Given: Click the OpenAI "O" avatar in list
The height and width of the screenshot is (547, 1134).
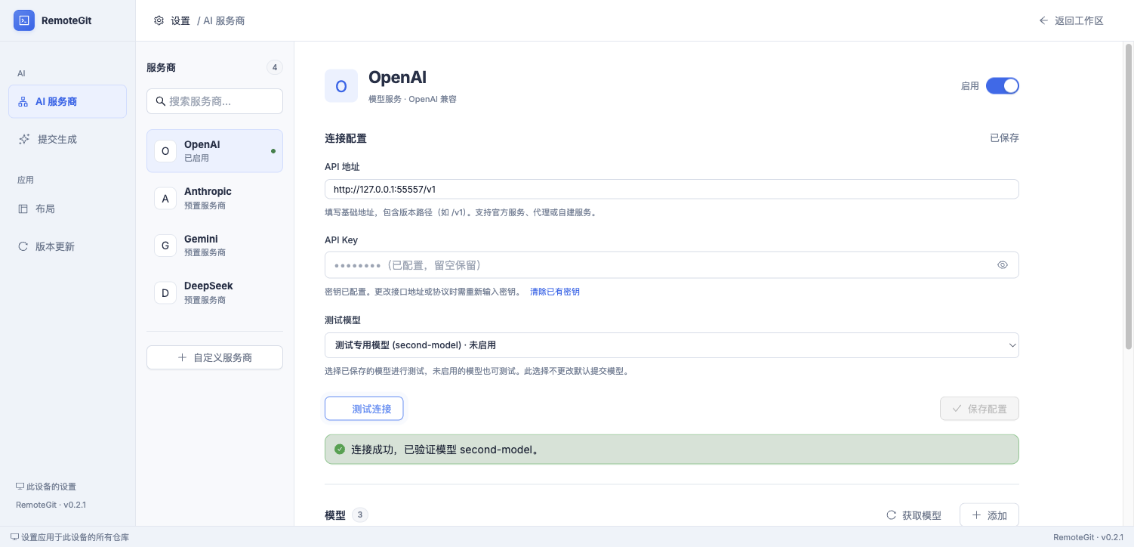Looking at the screenshot, I should (165, 151).
